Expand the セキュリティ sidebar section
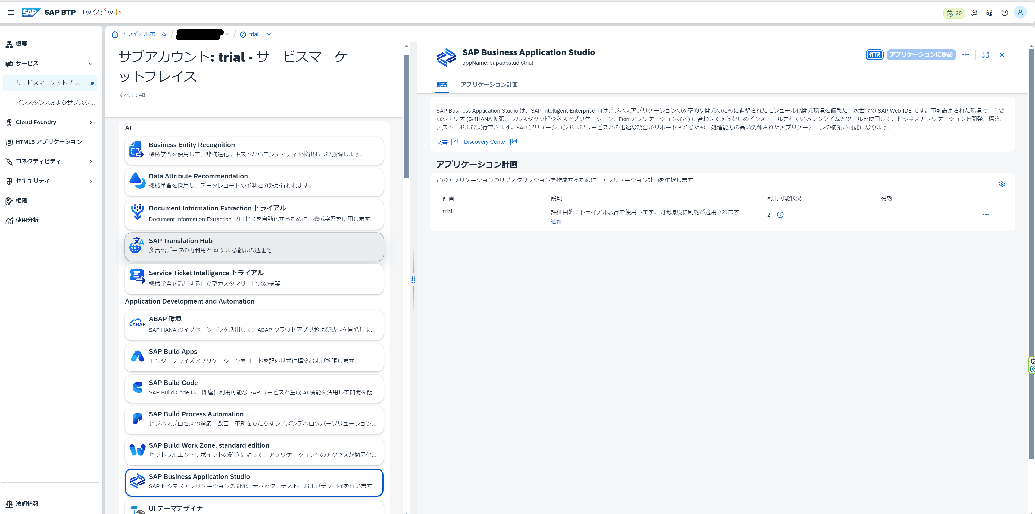 pos(91,181)
